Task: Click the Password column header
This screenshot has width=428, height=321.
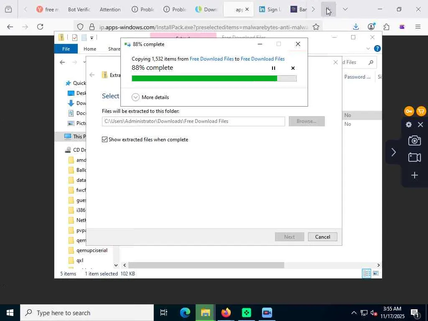Action: [x=357, y=77]
